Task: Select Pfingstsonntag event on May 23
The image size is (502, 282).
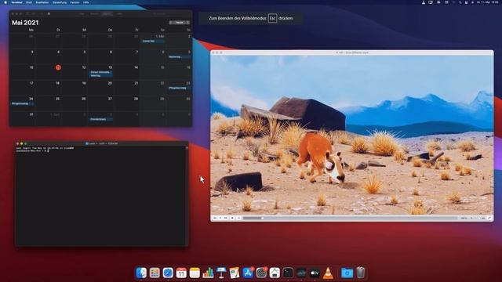Action: [x=180, y=88]
